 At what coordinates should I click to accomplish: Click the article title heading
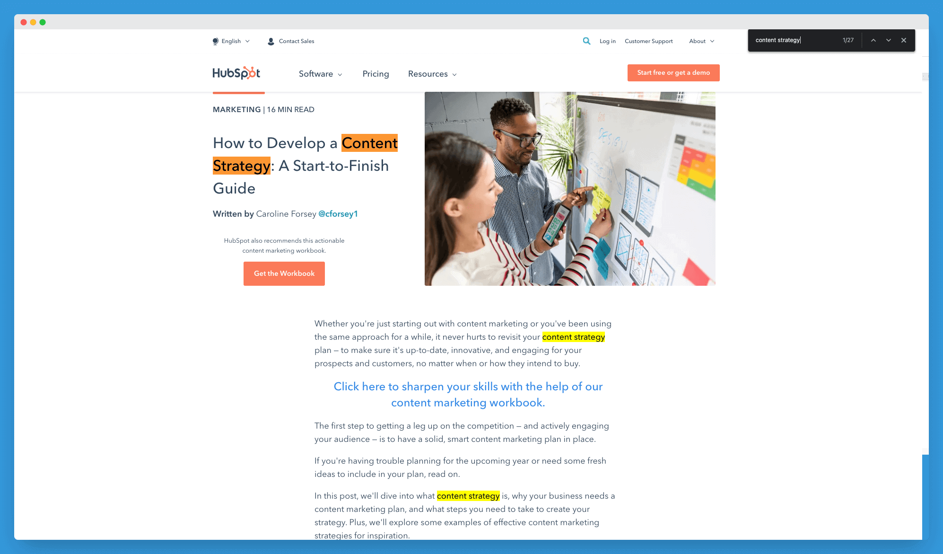pyautogui.click(x=306, y=166)
